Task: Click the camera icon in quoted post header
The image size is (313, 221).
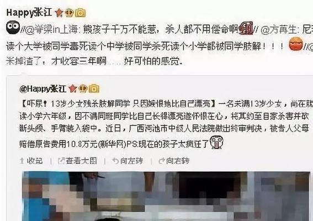Action: (x=94, y=89)
